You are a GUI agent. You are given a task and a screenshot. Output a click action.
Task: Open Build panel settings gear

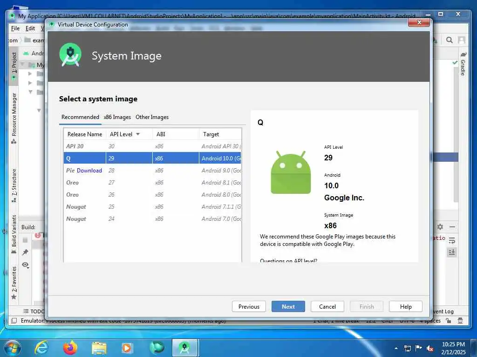pyautogui.click(x=440, y=227)
